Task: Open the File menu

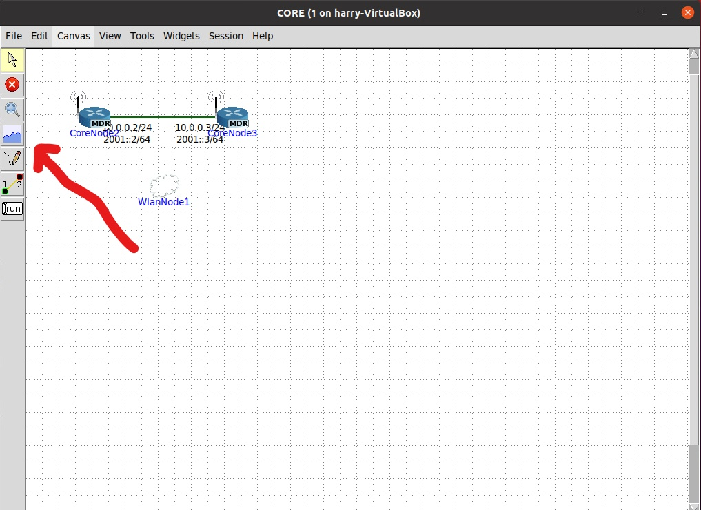Action: click(x=13, y=36)
